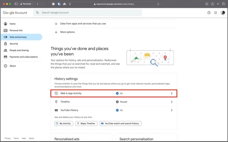Open People and sharing sidebar item

[22, 50]
